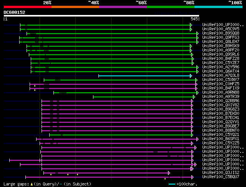Select the arrowhead on the A9RN88 row
Viewport: 246px width, 187px height.
point(198,93)
